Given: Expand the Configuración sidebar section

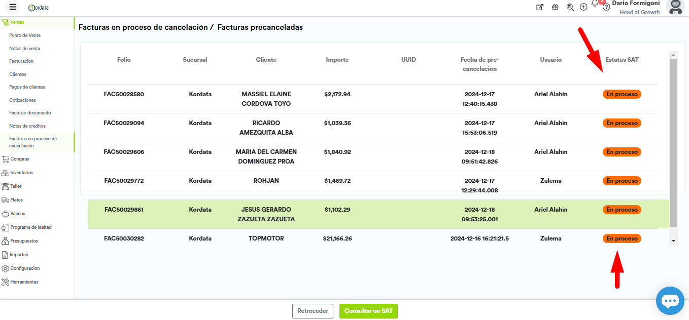Looking at the screenshot, I should (24, 268).
